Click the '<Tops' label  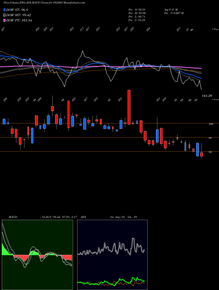215,29
